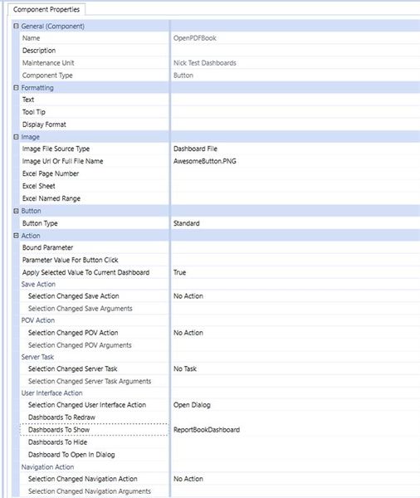Toggle Apply Selected Value To Current Dashboard

click(295, 272)
